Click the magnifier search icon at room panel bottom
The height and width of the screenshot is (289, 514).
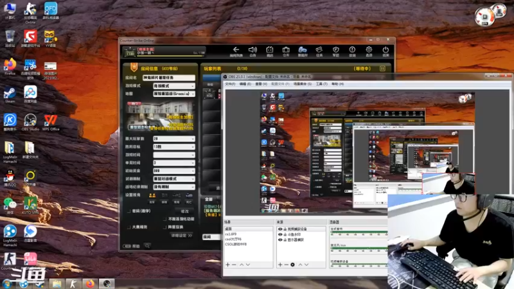(147, 245)
